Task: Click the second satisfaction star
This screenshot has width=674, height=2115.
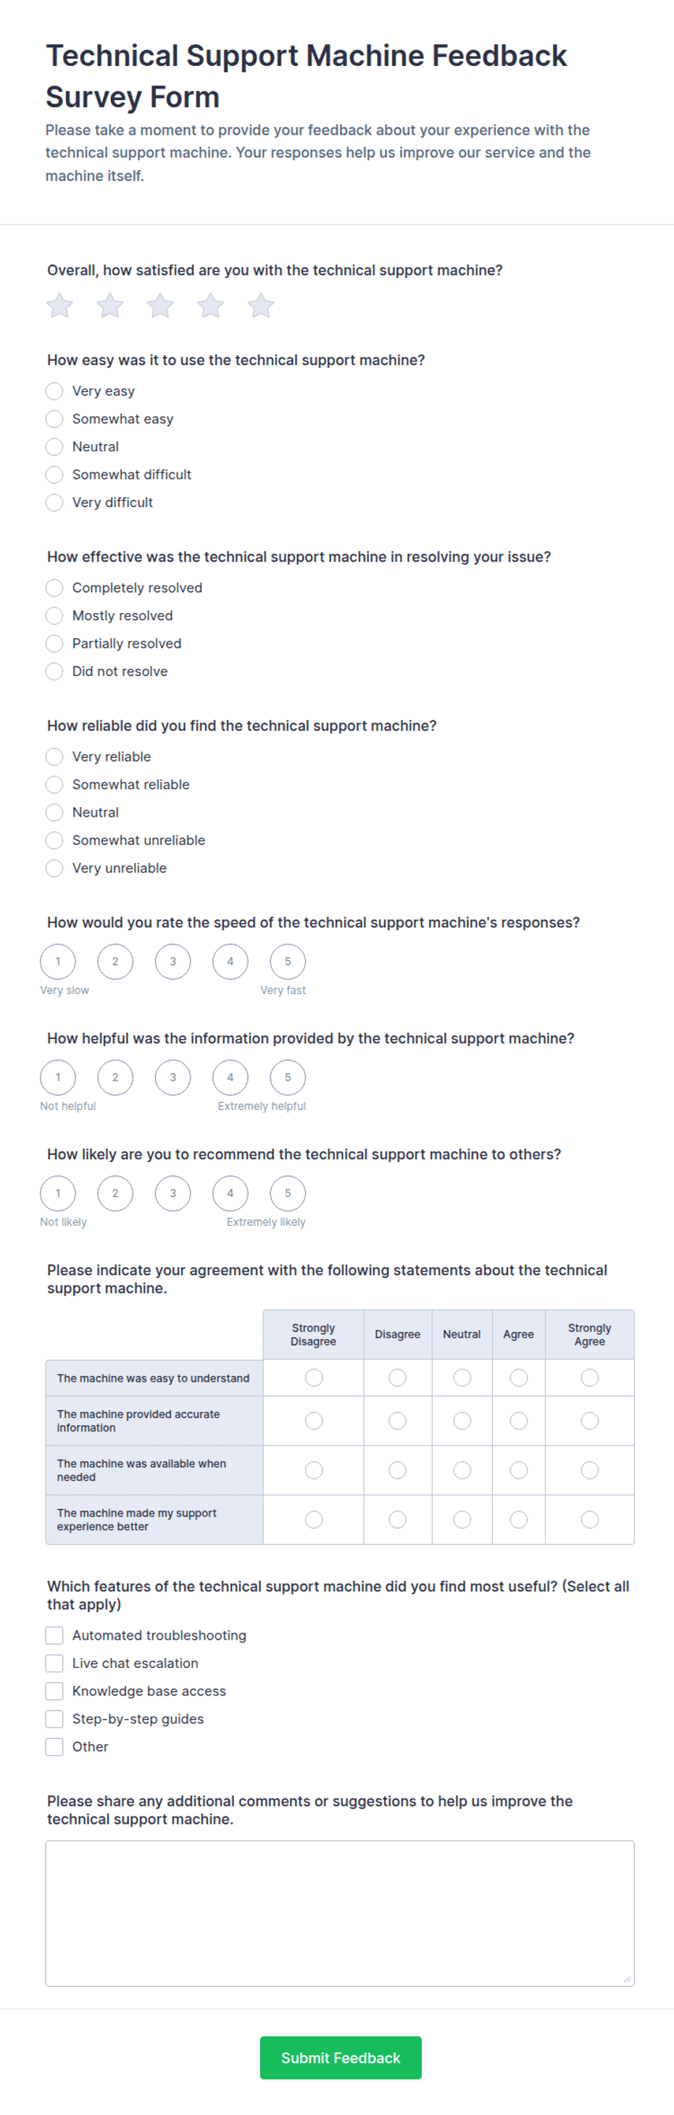Action: (x=110, y=306)
